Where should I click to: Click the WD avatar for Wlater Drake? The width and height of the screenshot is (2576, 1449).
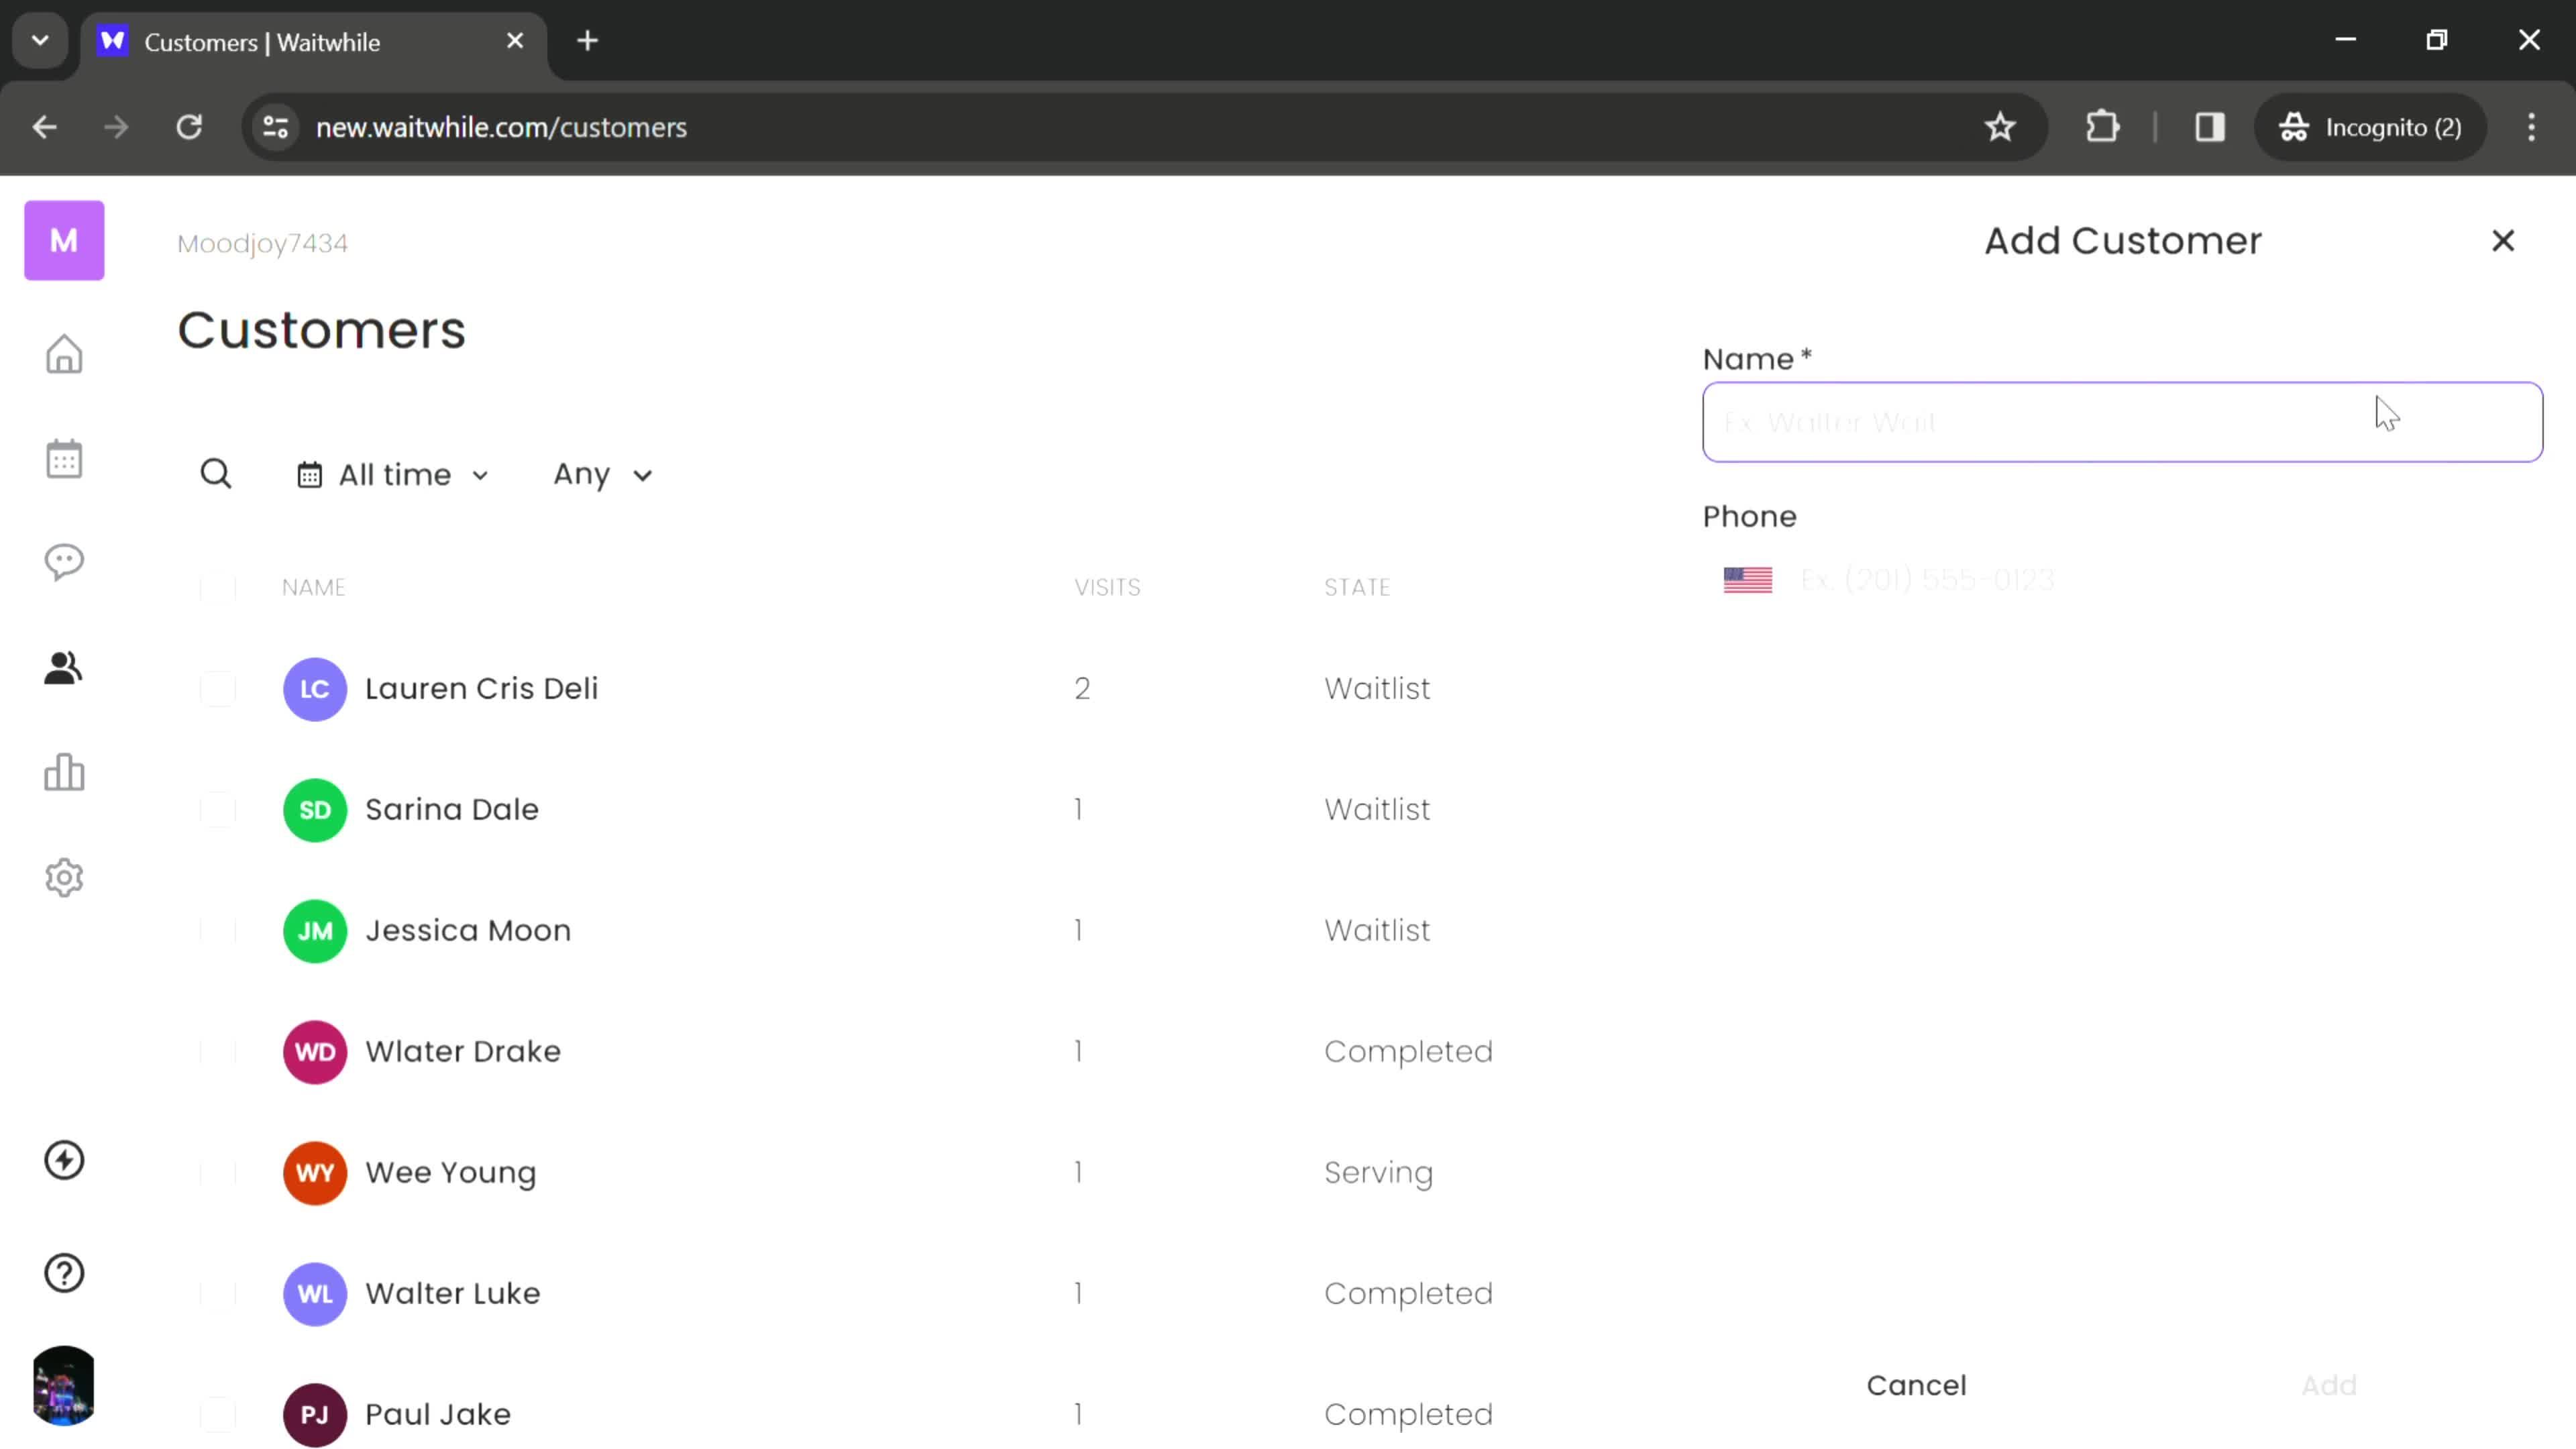(x=315, y=1052)
